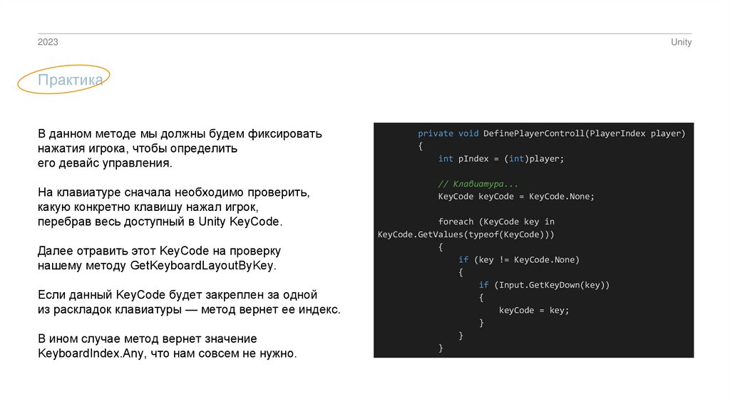Click the "if (Input.GetKeyDown(key))" code line

pyautogui.click(x=544, y=285)
